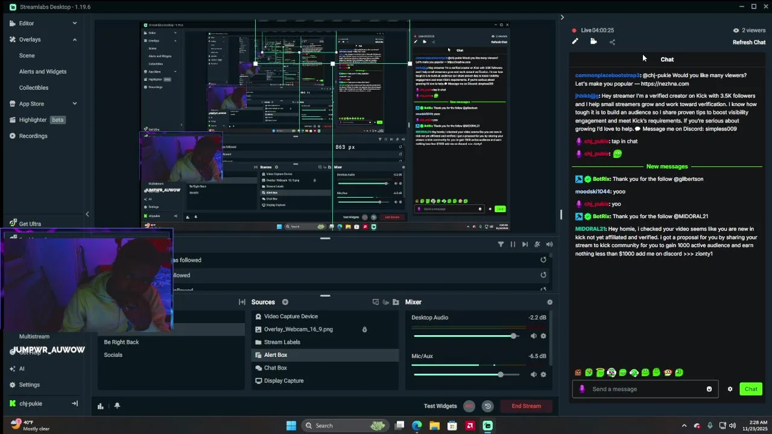Expand the Editor chevron
This screenshot has height=434, width=772.
click(x=75, y=23)
